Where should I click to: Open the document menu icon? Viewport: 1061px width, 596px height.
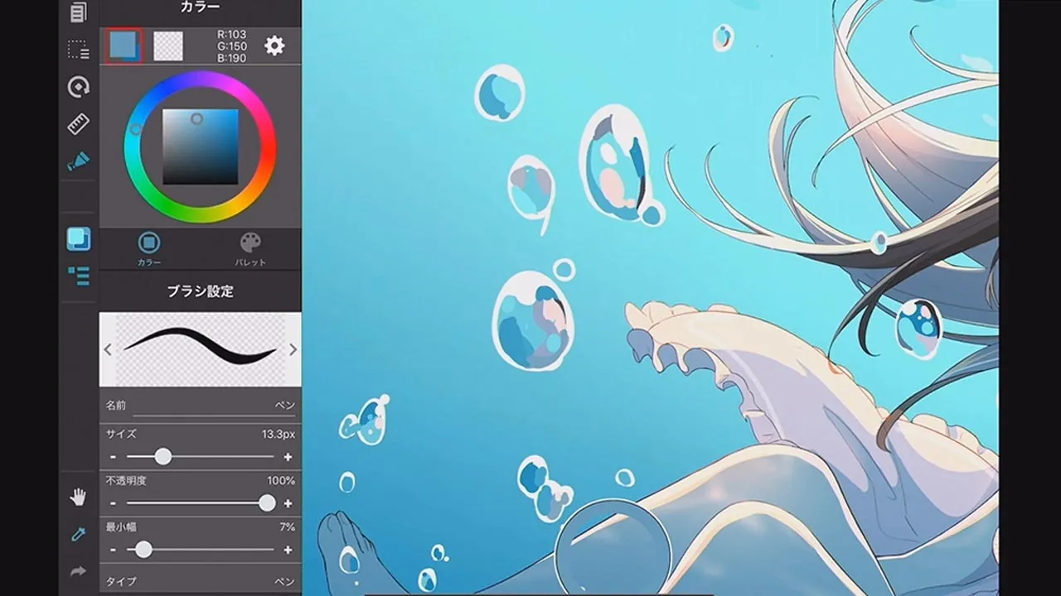(x=78, y=12)
